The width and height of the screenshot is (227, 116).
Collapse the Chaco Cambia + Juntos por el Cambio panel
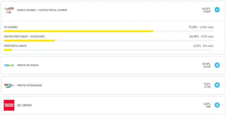coord(217,10)
